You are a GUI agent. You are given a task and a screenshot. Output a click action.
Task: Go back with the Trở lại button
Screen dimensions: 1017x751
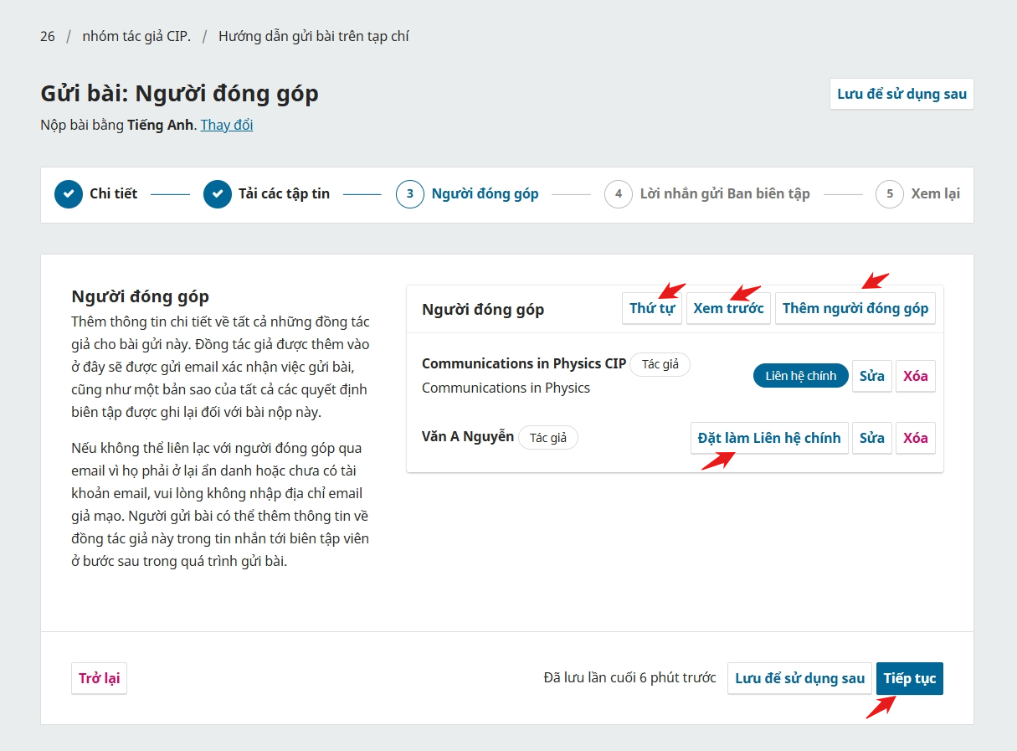[x=99, y=678]
